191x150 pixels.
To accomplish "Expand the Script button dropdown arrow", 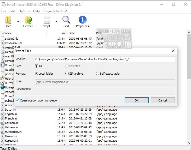I will (x=56, y=22).
